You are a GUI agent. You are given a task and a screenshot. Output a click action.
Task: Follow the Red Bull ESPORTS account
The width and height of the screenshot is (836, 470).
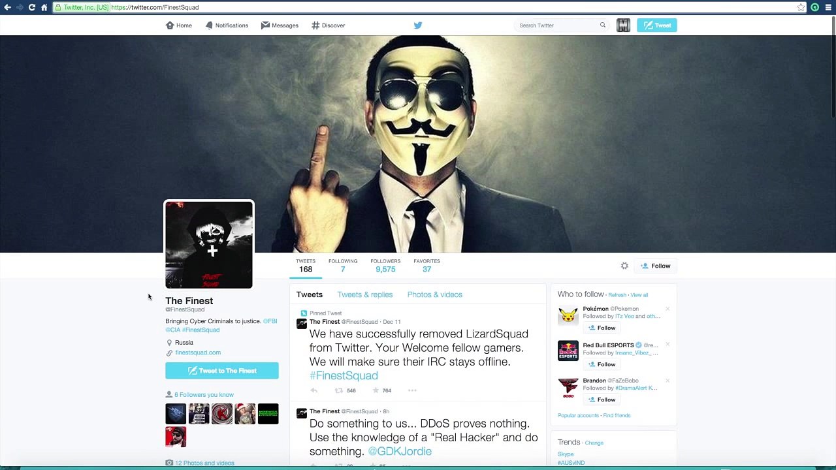pos(602,364)
